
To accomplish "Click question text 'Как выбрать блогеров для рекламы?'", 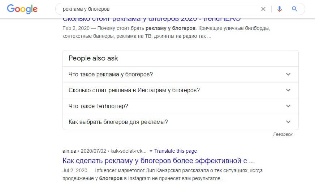I will [x=118, y=122].
